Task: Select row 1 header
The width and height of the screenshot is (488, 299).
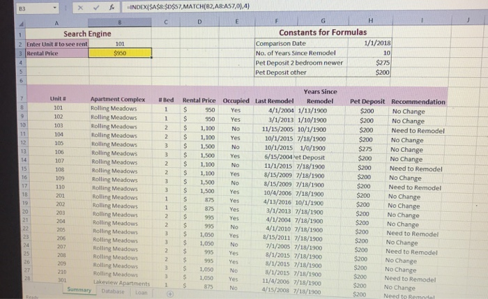Action: [20, 35]
